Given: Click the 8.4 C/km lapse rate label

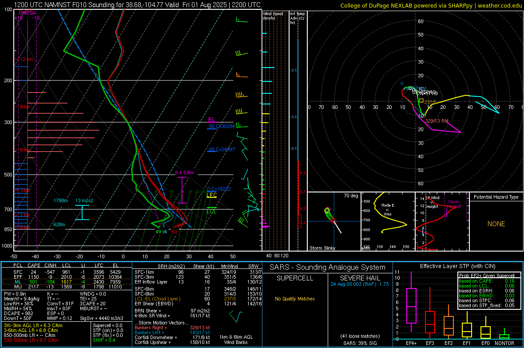Looking at the screenshot, I should [x=184, y=172].
